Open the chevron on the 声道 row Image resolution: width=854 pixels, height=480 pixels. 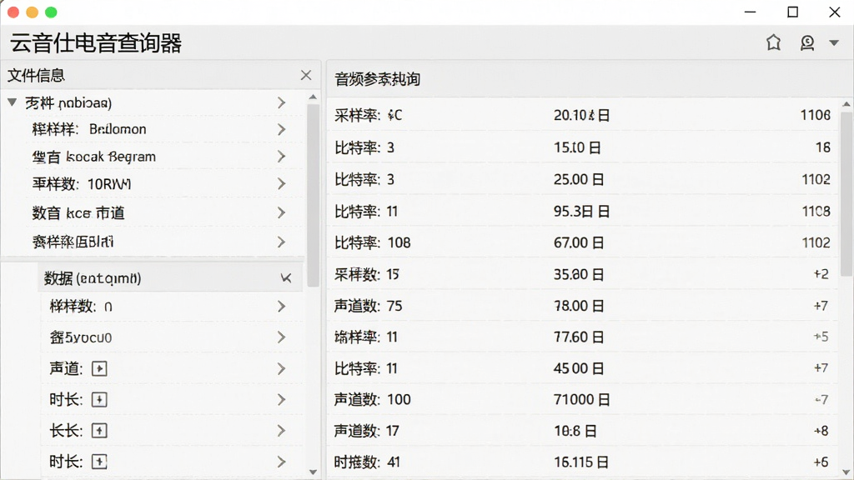pos(281,368)
